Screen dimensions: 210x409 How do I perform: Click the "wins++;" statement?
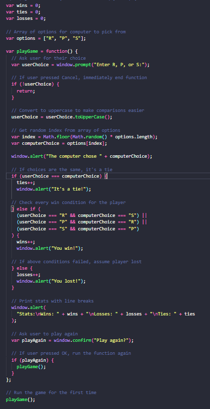(26, 242)
